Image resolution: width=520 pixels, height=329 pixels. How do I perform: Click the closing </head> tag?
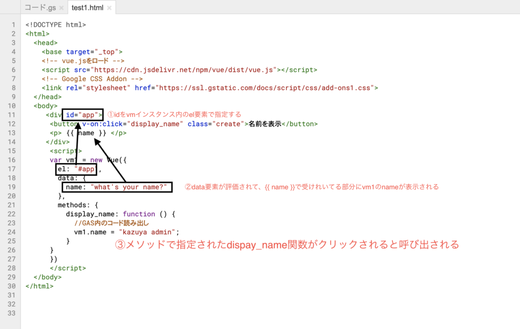(47, 97)
